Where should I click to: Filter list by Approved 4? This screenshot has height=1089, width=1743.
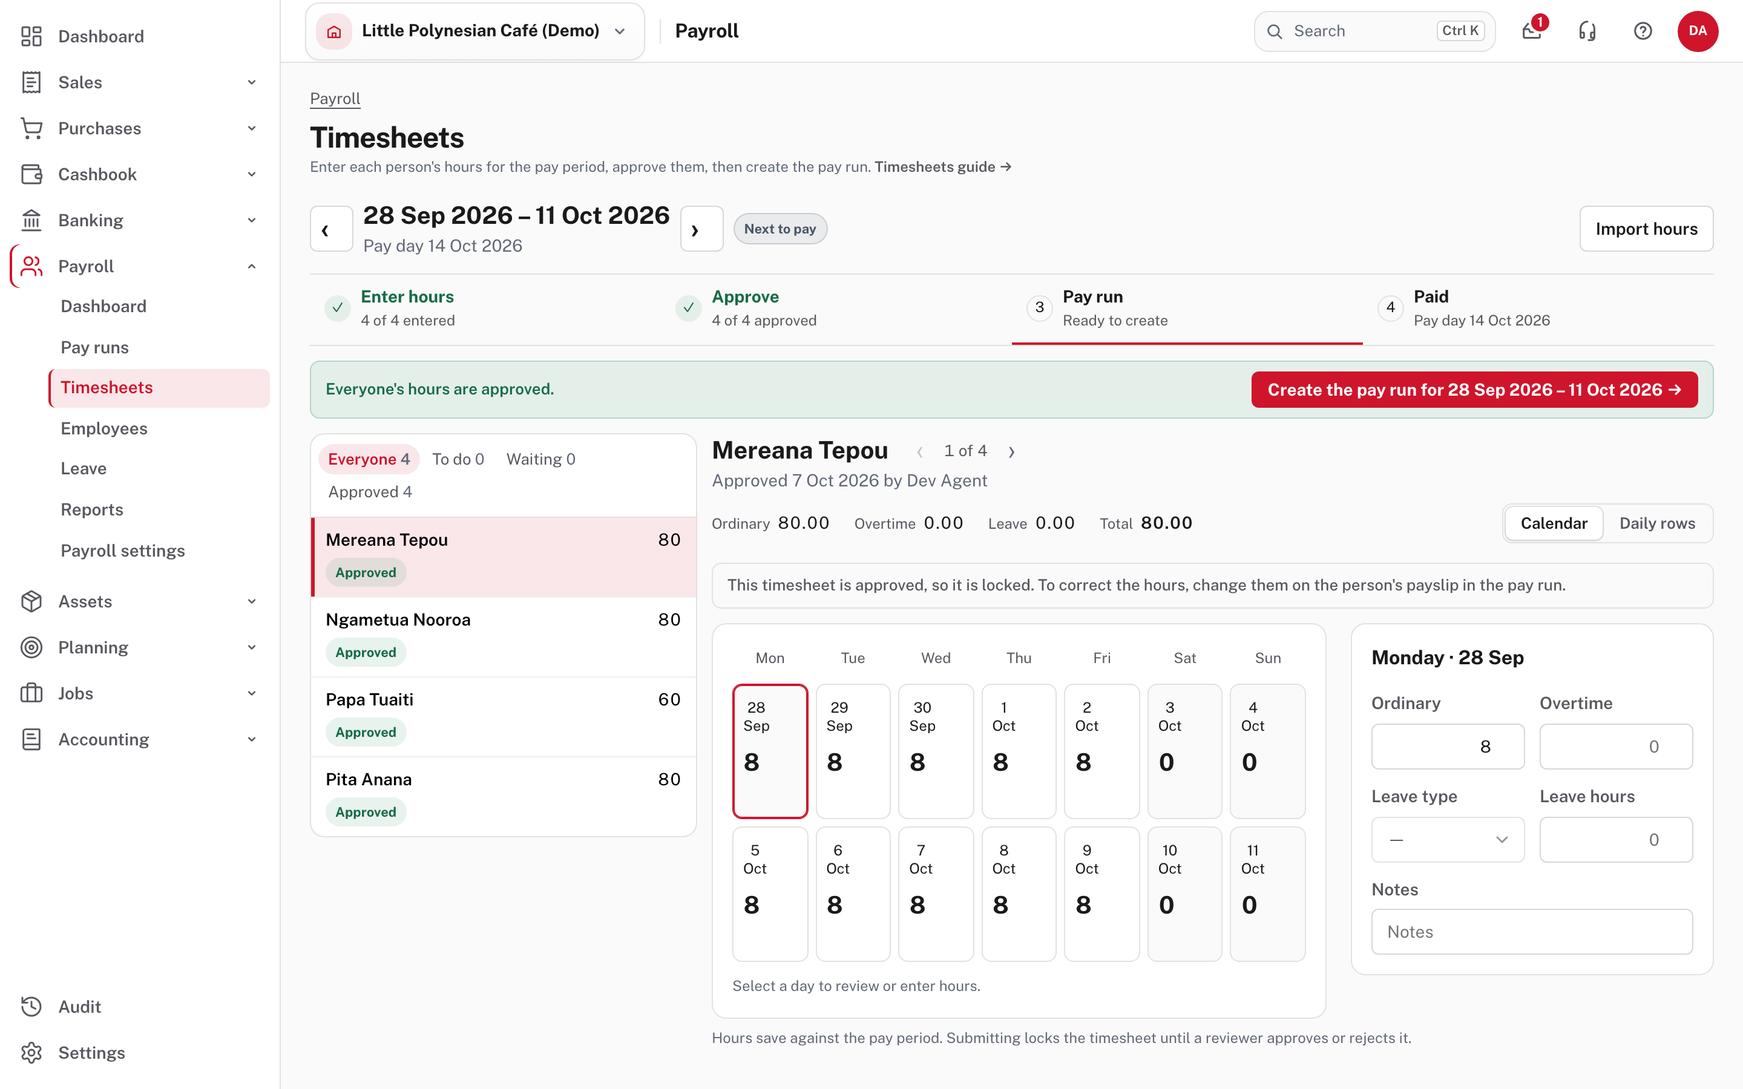370,492
